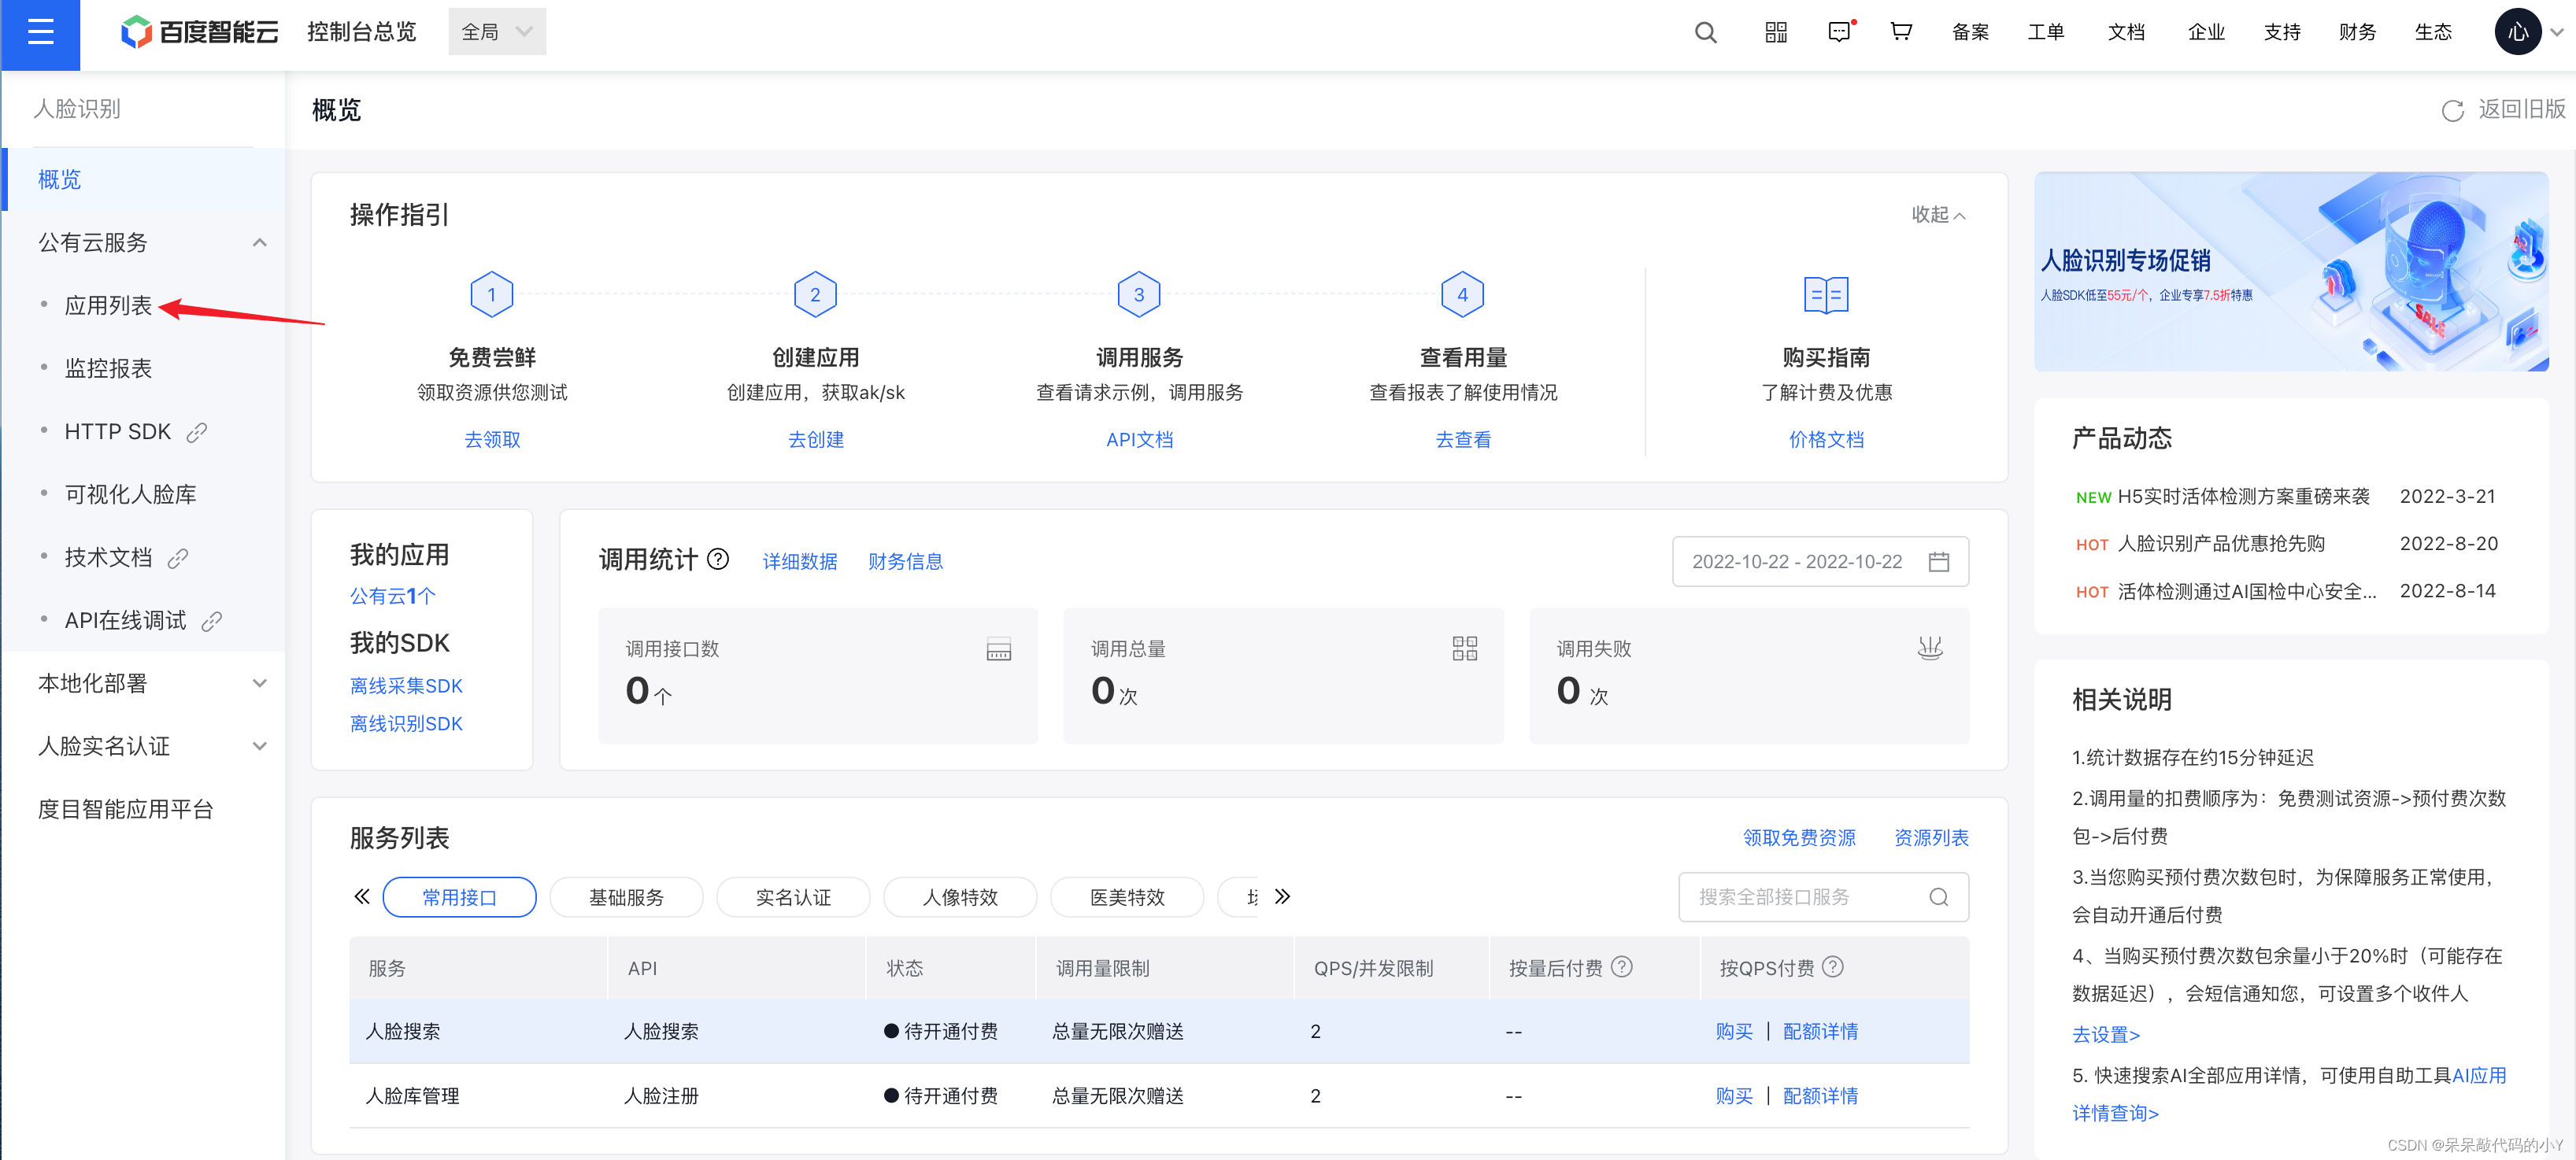
Task: Click the 去创建 link
Action: [x=815, y=439]
